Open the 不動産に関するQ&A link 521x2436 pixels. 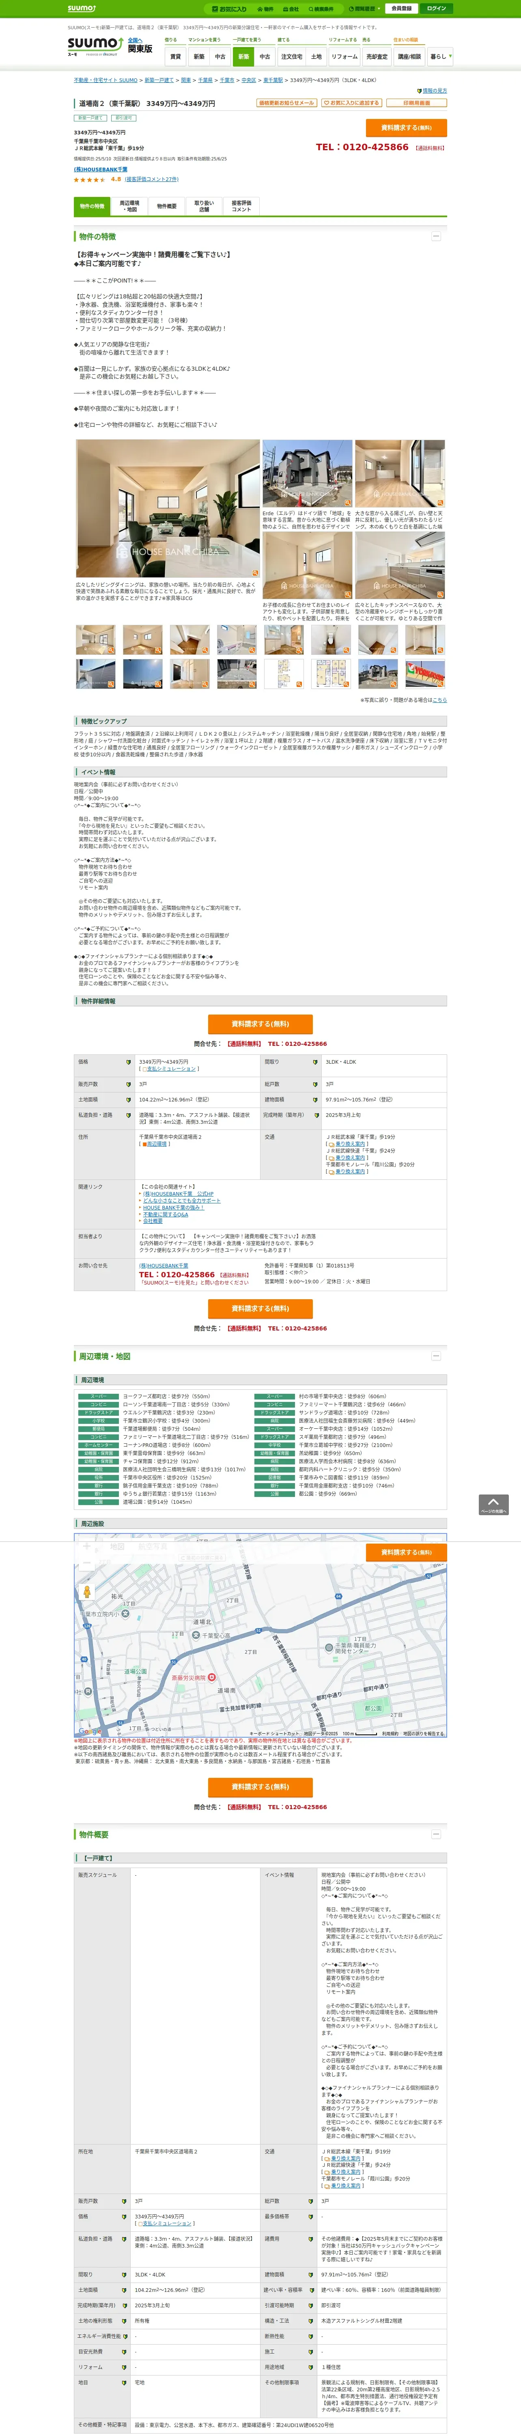pos(166,1214)
